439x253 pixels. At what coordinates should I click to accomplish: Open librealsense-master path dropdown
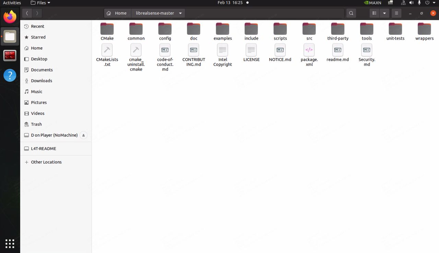[x=180, y=13]
